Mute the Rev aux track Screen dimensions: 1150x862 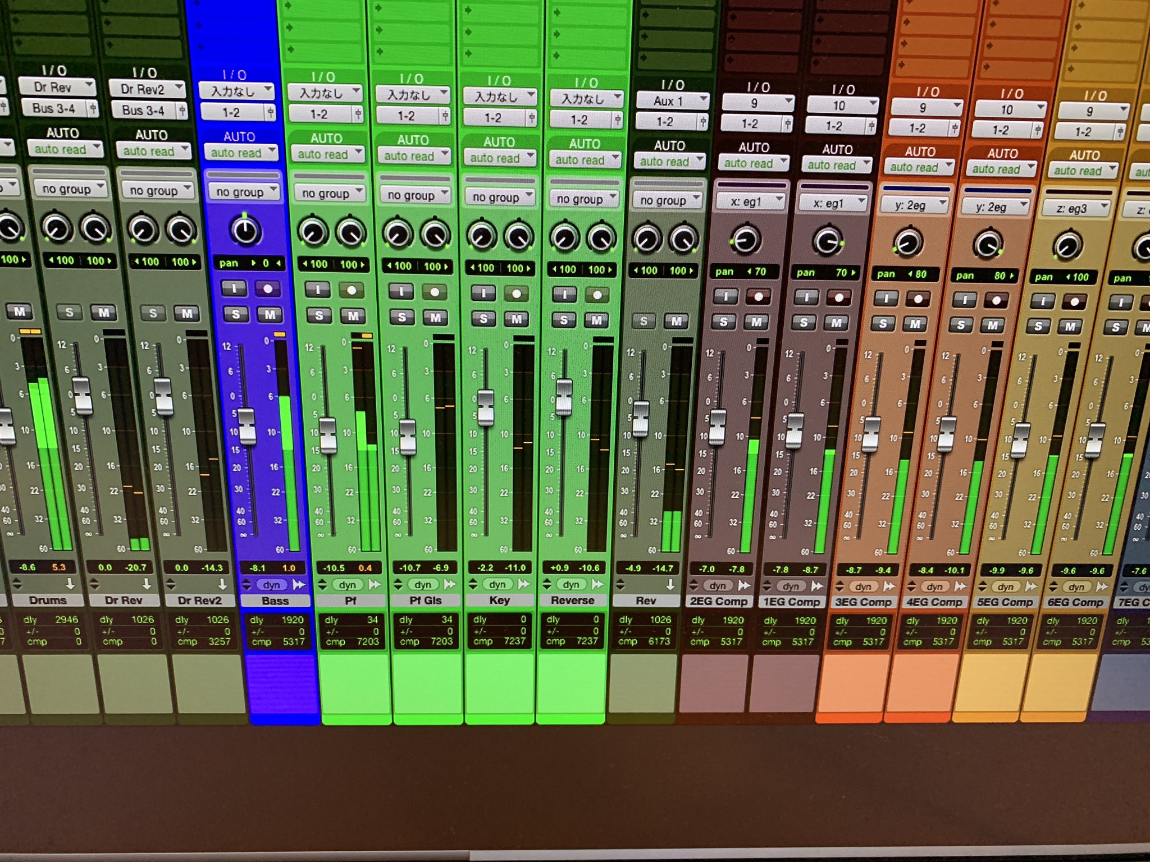coord(677,322)
